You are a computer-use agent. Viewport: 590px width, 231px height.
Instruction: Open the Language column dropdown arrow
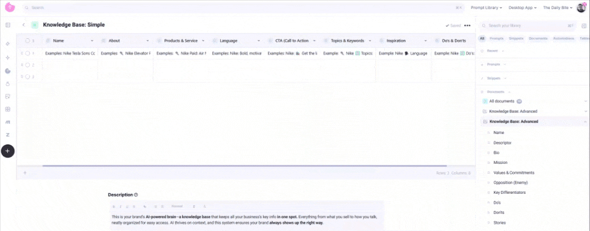[x=259, y=41]
